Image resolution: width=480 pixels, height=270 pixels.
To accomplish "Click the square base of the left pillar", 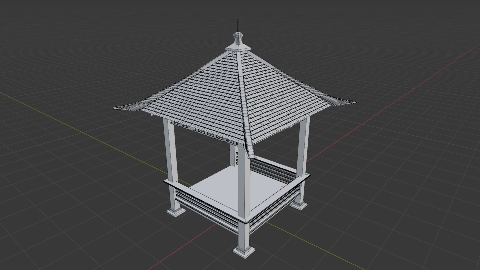I will point(176,212).
